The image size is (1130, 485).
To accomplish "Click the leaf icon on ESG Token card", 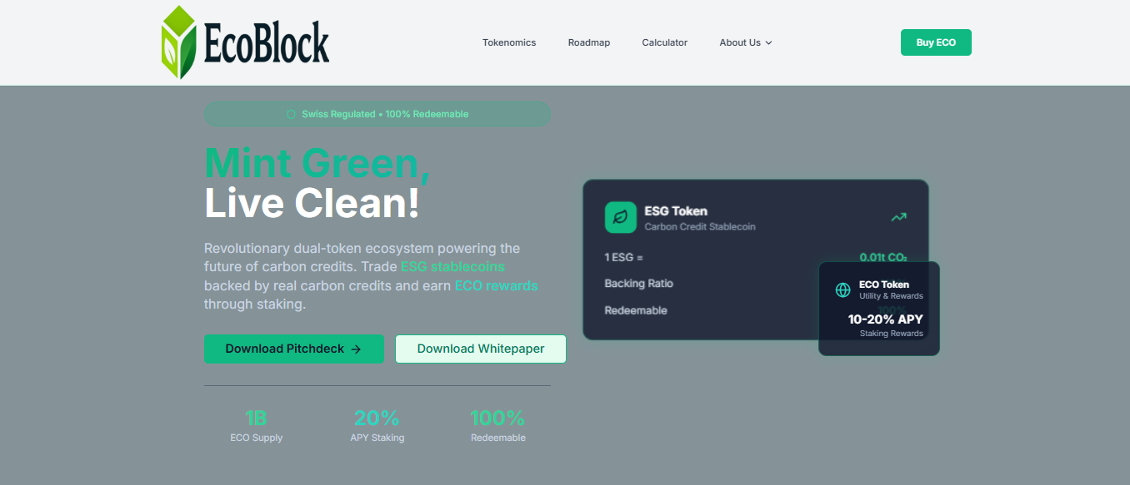I will click(x=620, y=217).
